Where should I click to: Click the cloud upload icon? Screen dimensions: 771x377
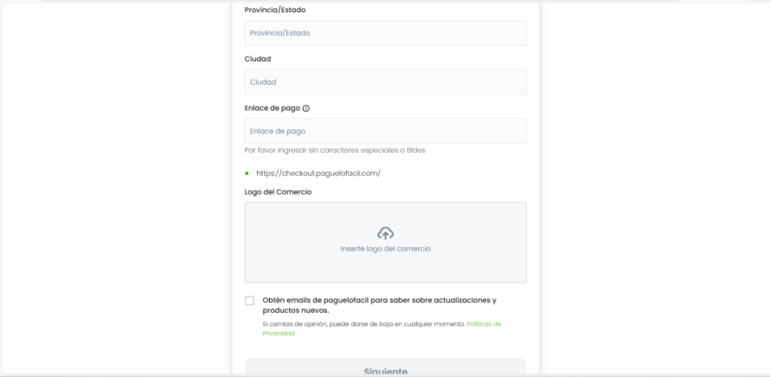pos(385,233)
